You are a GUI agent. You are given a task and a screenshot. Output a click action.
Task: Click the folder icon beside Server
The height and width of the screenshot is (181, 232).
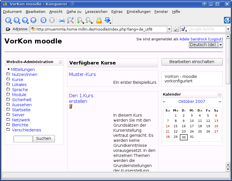click(8, 114)
